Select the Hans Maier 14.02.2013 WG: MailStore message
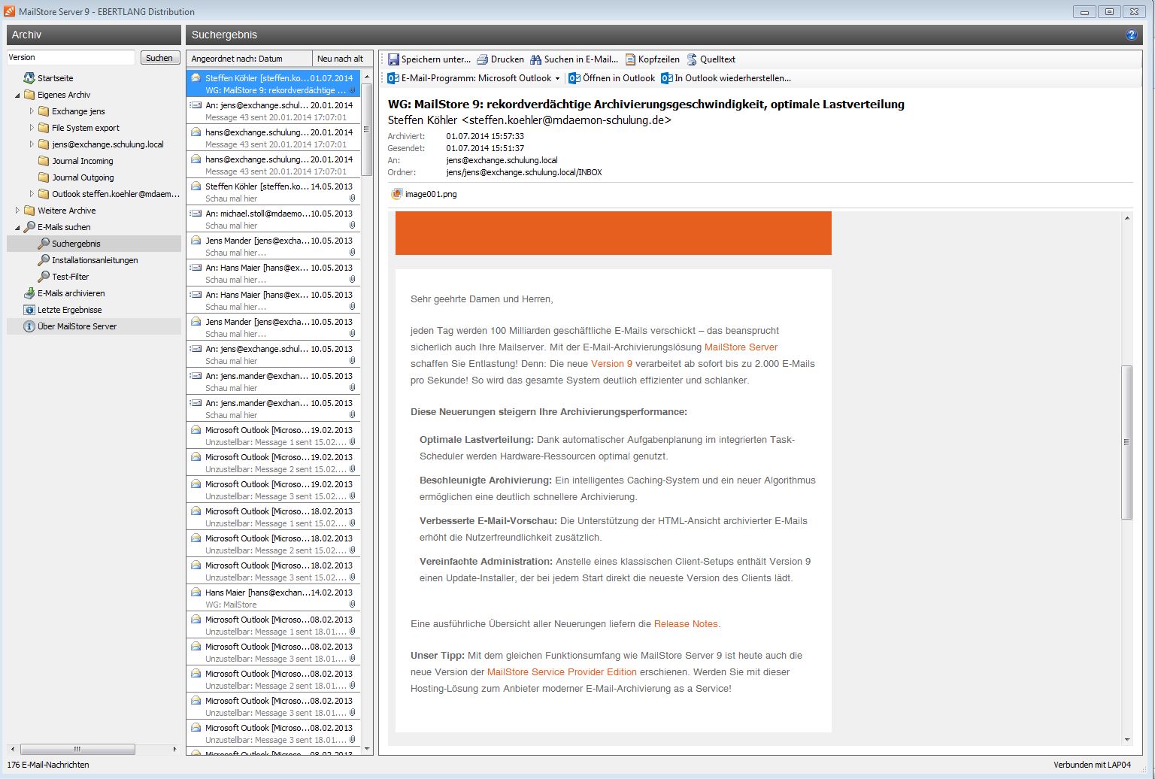 274,599
